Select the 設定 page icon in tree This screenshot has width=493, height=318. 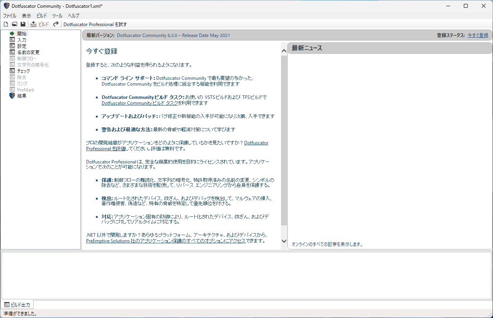tap(12, 46)
